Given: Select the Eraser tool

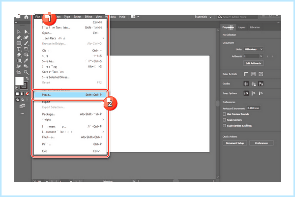Looking at the screenshot, I should tap(19, 55).
